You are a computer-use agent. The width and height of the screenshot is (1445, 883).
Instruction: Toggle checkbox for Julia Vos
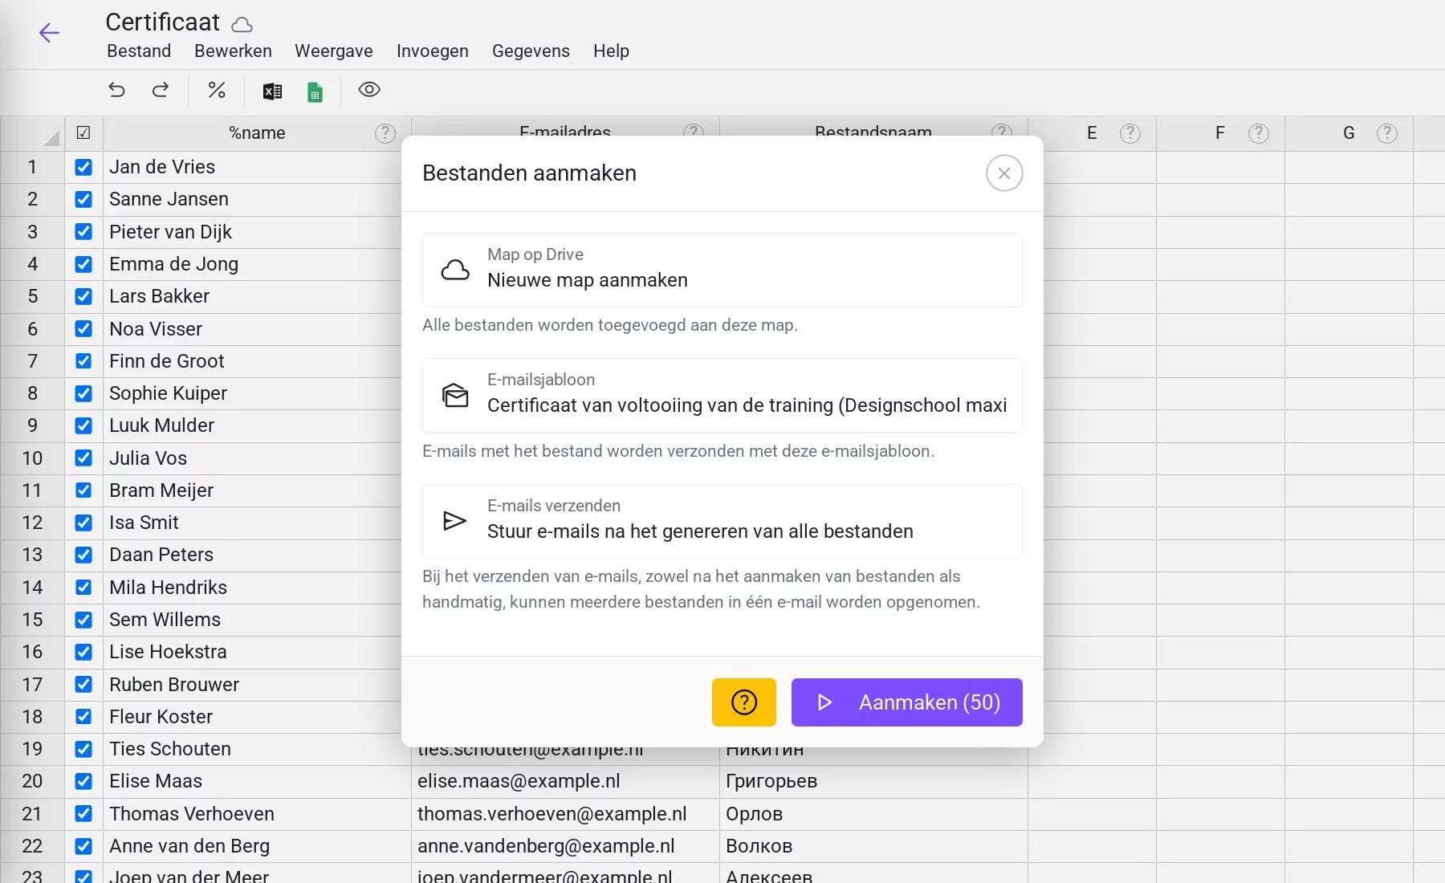pyautogui.click(x=83, y=458)
